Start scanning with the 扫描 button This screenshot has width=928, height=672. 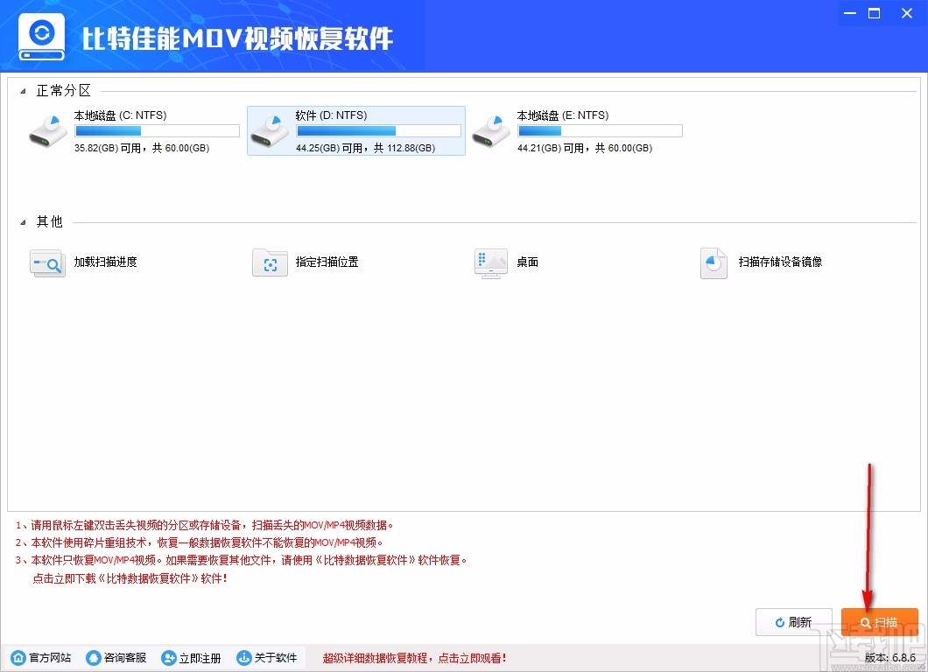pyautogui.click(x=879, y=622)
